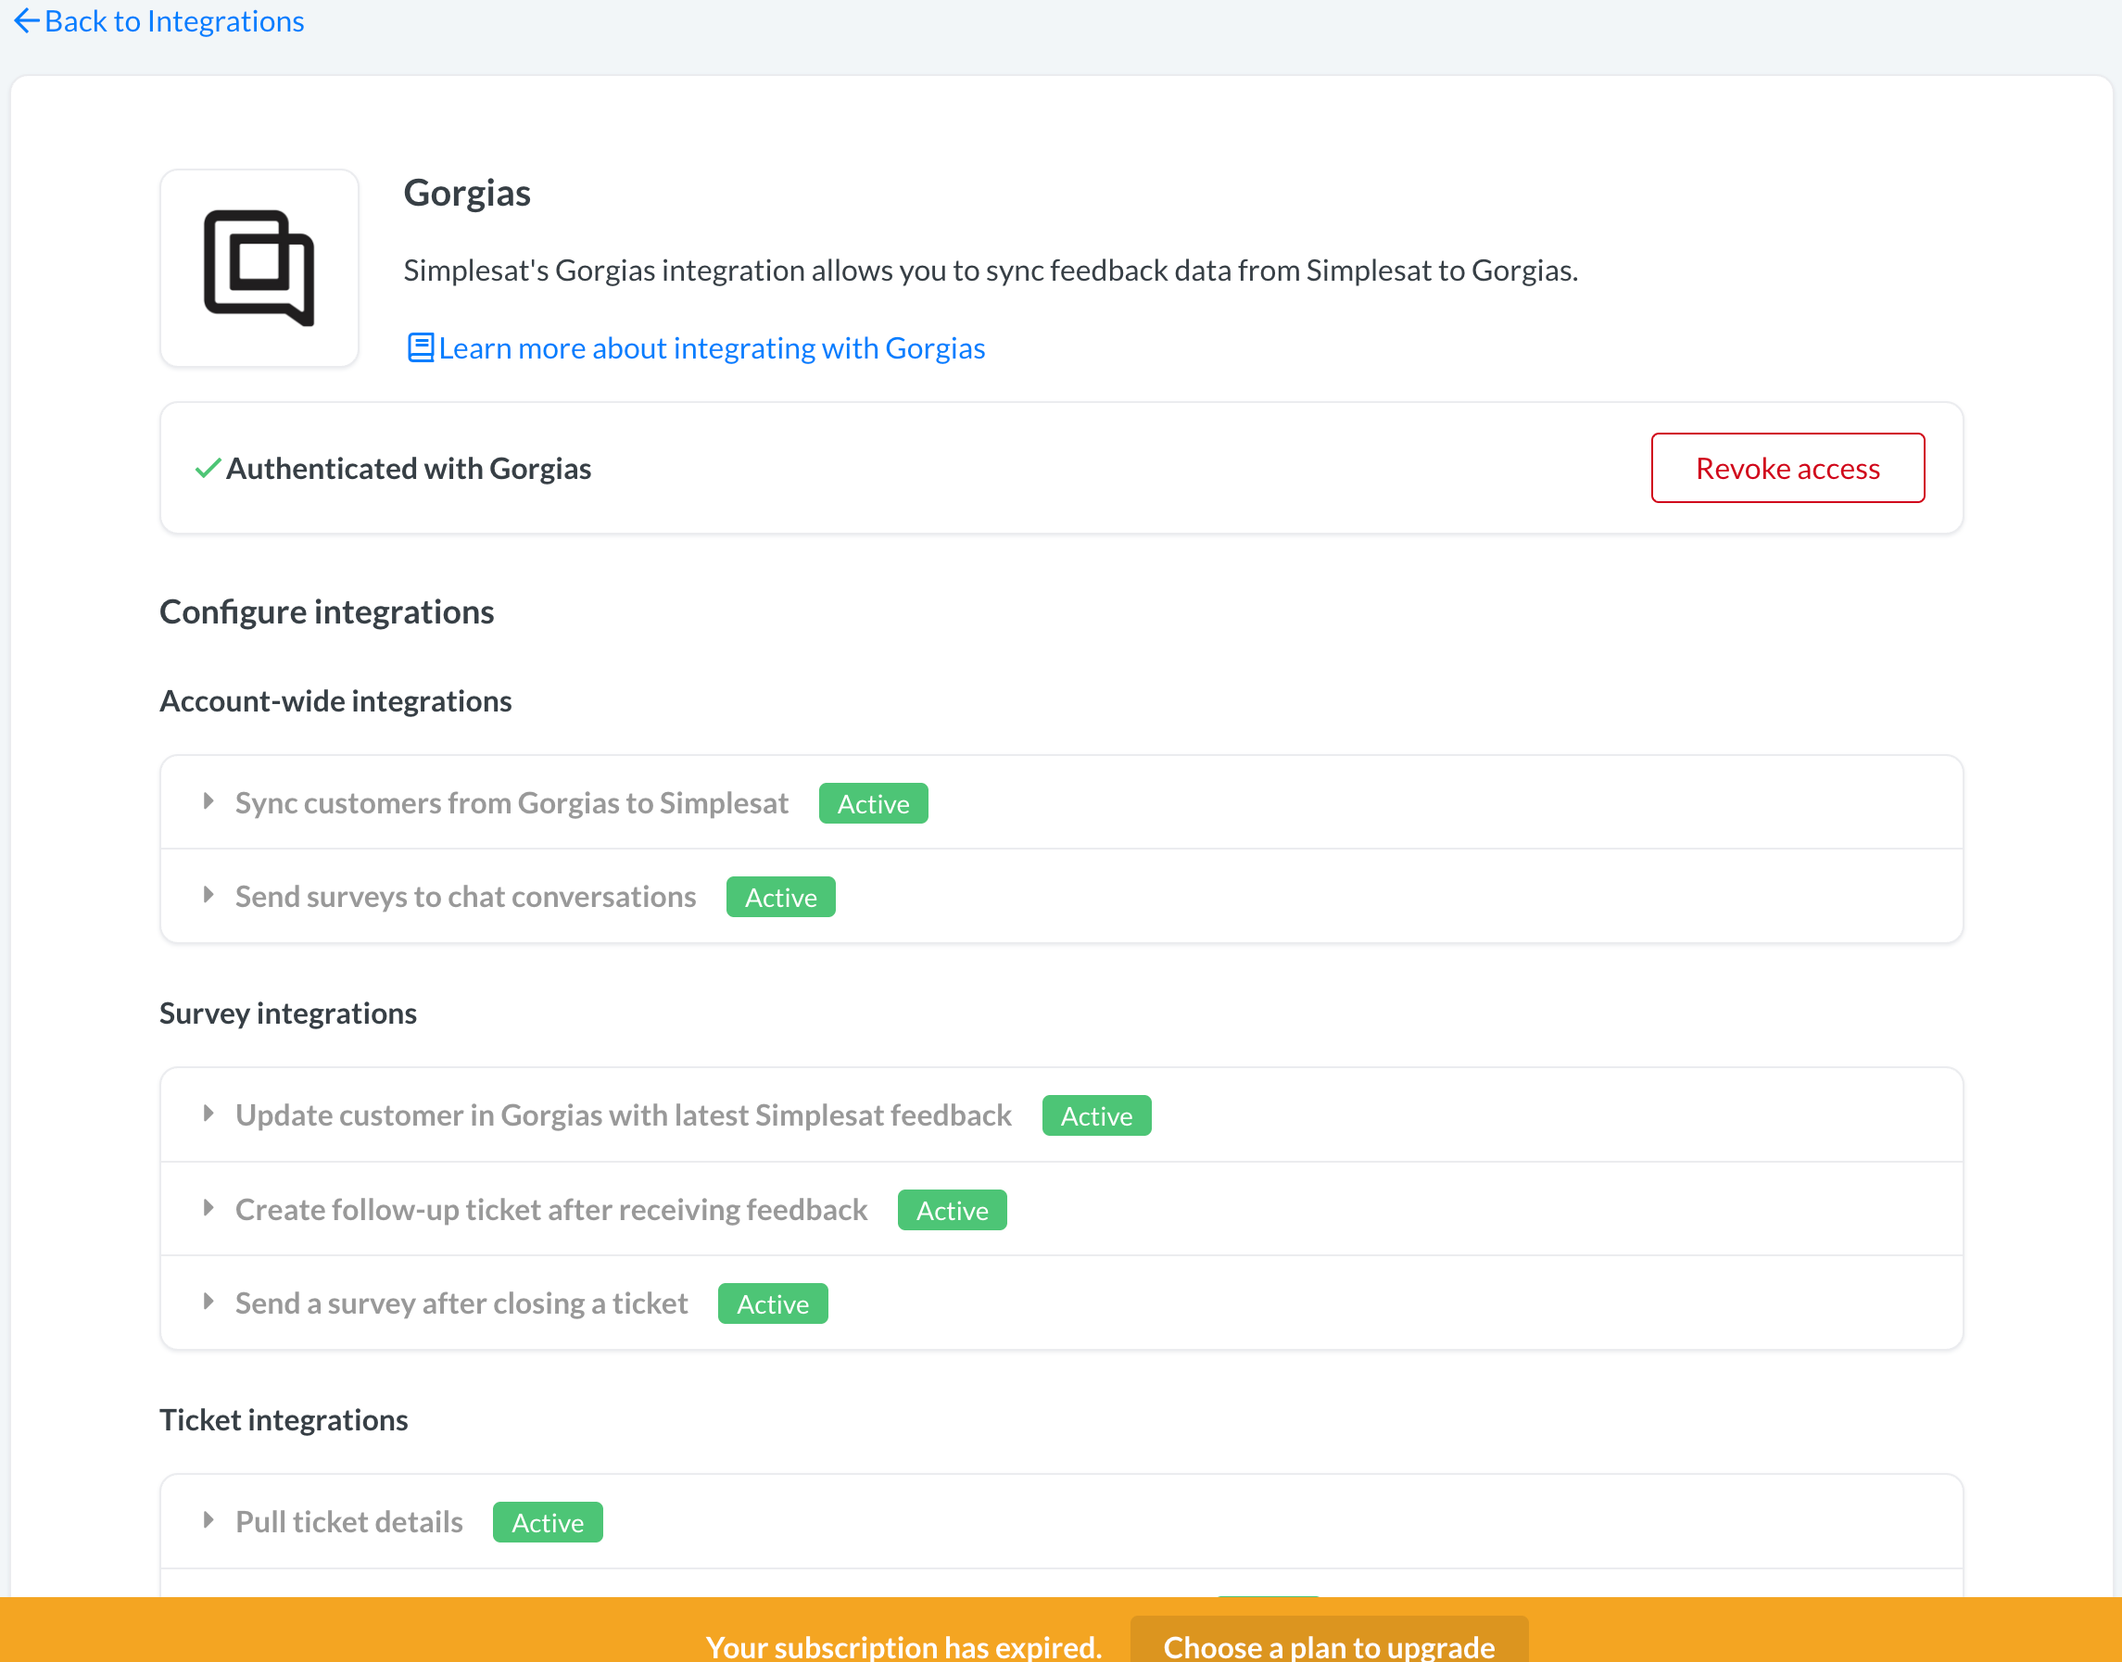
Task: Open Sync customers from Gorgias to Simplesat row
Action: 1061,803
